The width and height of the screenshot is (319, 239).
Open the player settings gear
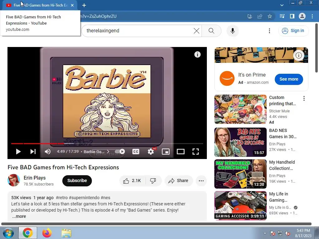151,152
